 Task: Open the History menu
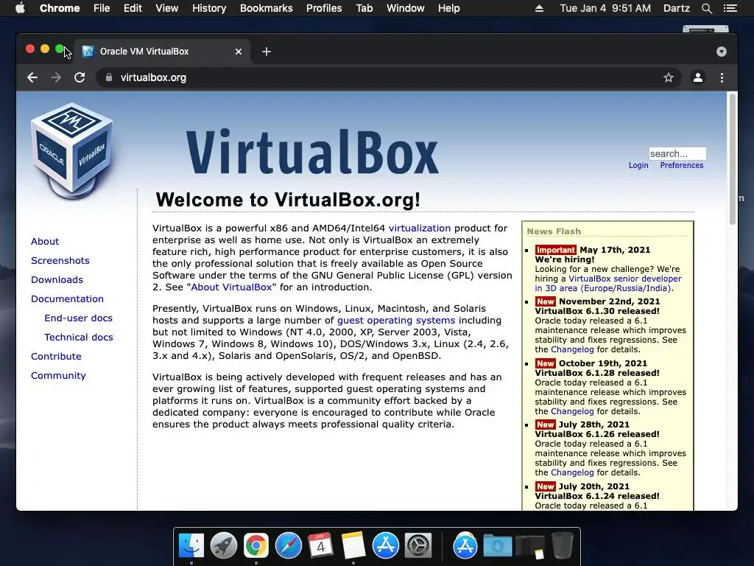pyautogui.click(x=209, y=8)
